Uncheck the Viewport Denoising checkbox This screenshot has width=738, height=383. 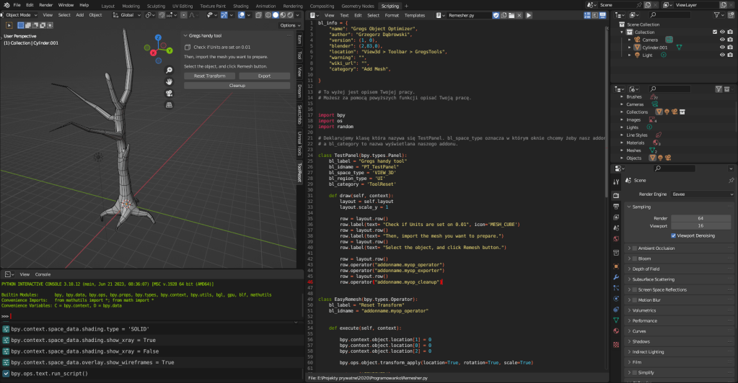(673, 235)
